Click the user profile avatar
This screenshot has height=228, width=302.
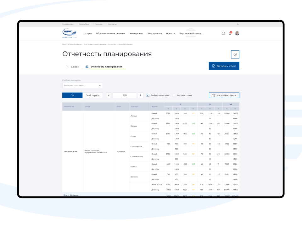point(237,33)
